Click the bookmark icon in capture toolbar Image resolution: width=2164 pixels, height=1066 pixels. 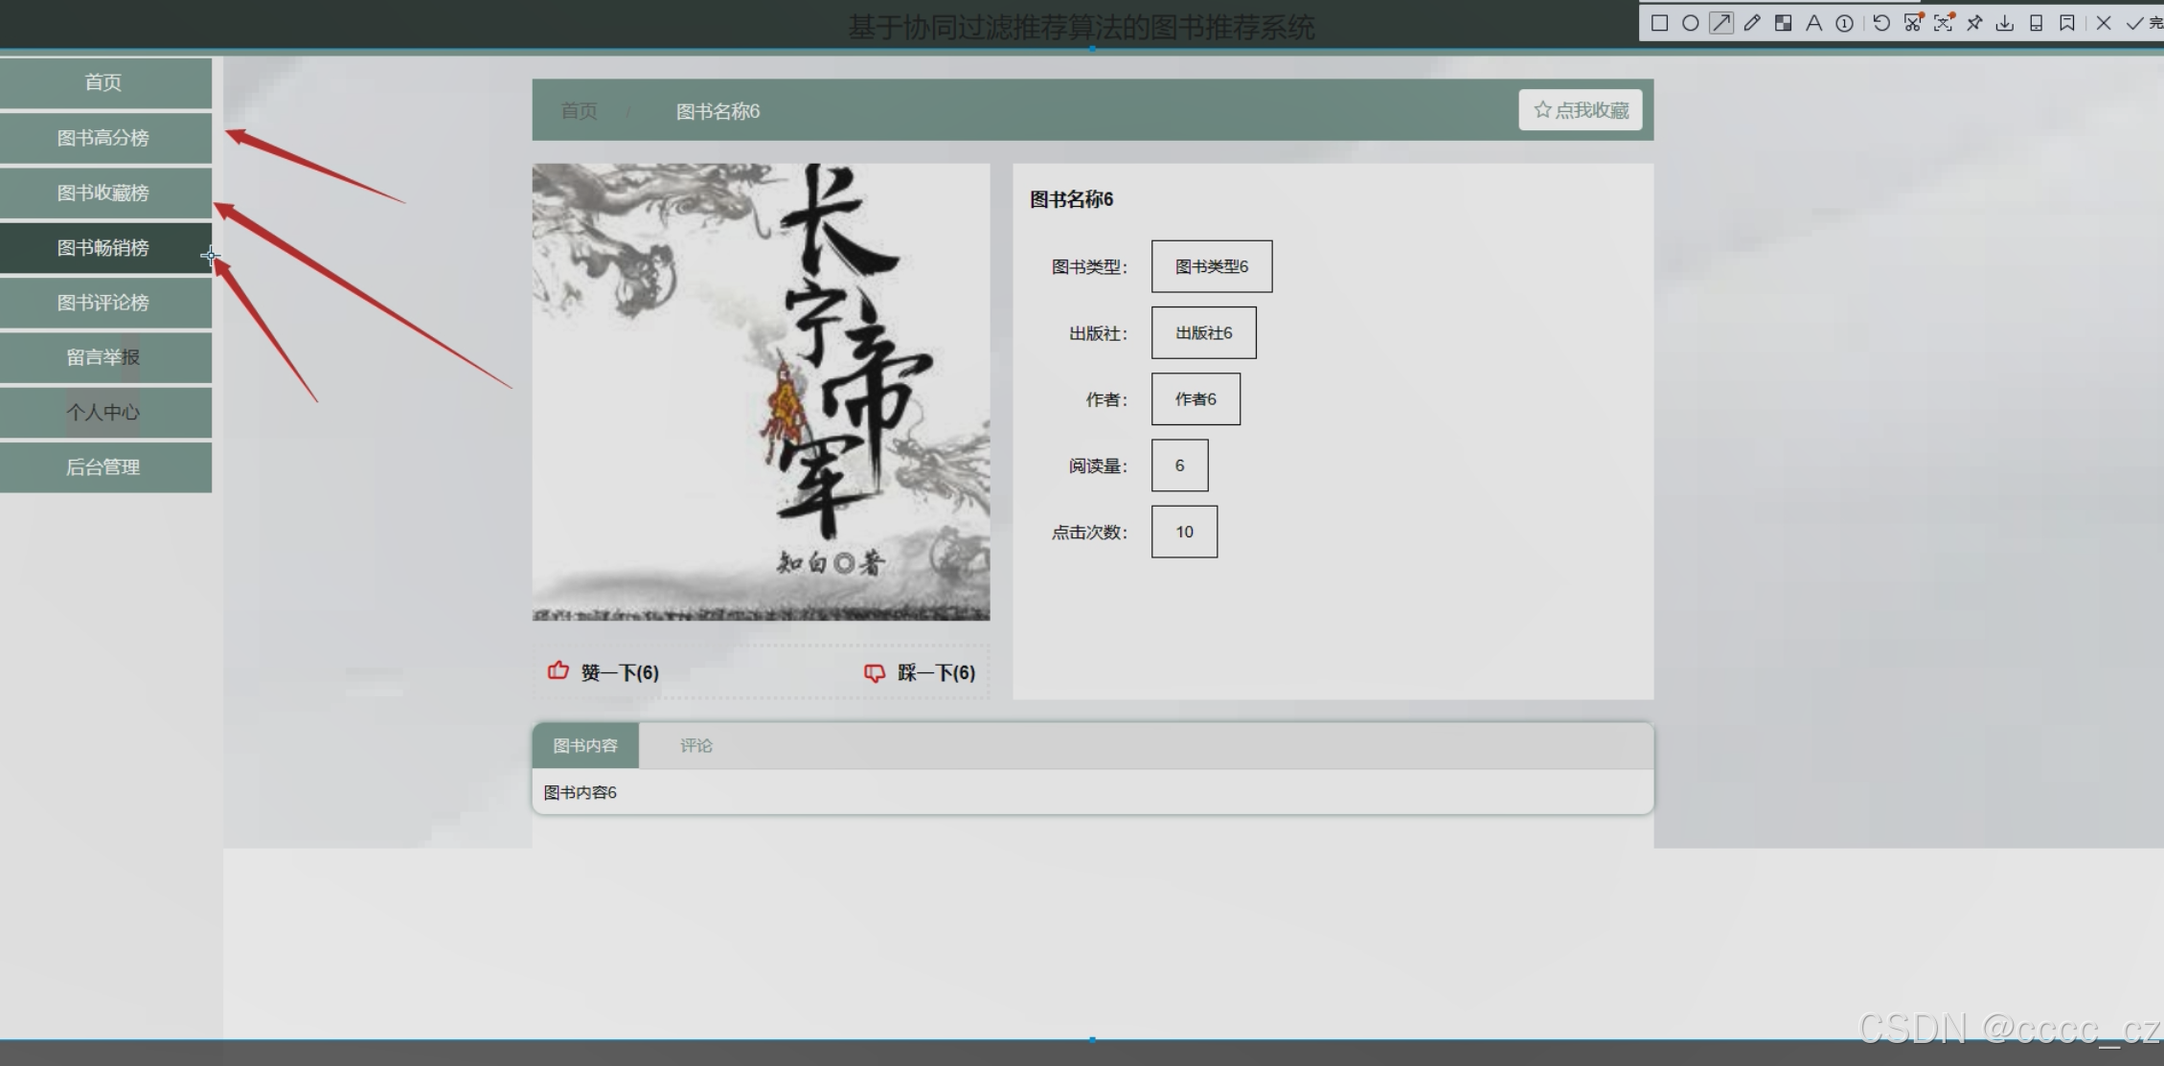point(2067,23)
